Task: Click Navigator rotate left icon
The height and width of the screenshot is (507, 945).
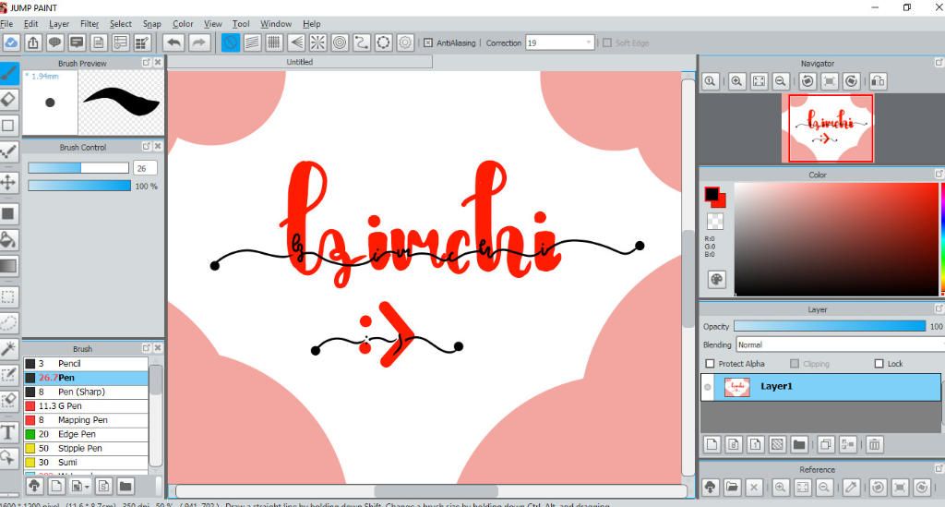Action: (x=807, y=81)
